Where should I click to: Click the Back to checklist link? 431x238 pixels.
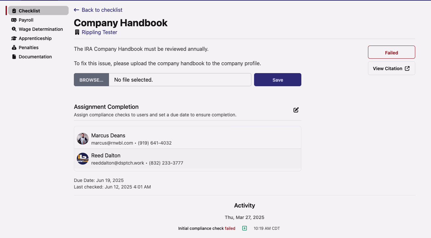point(98,10)
